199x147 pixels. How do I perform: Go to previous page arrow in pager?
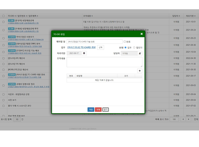click(183, 119)
